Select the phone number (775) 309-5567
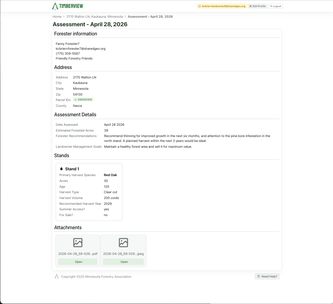The width and height of the screenshot is (333, 304). click(x=68, y=53)
